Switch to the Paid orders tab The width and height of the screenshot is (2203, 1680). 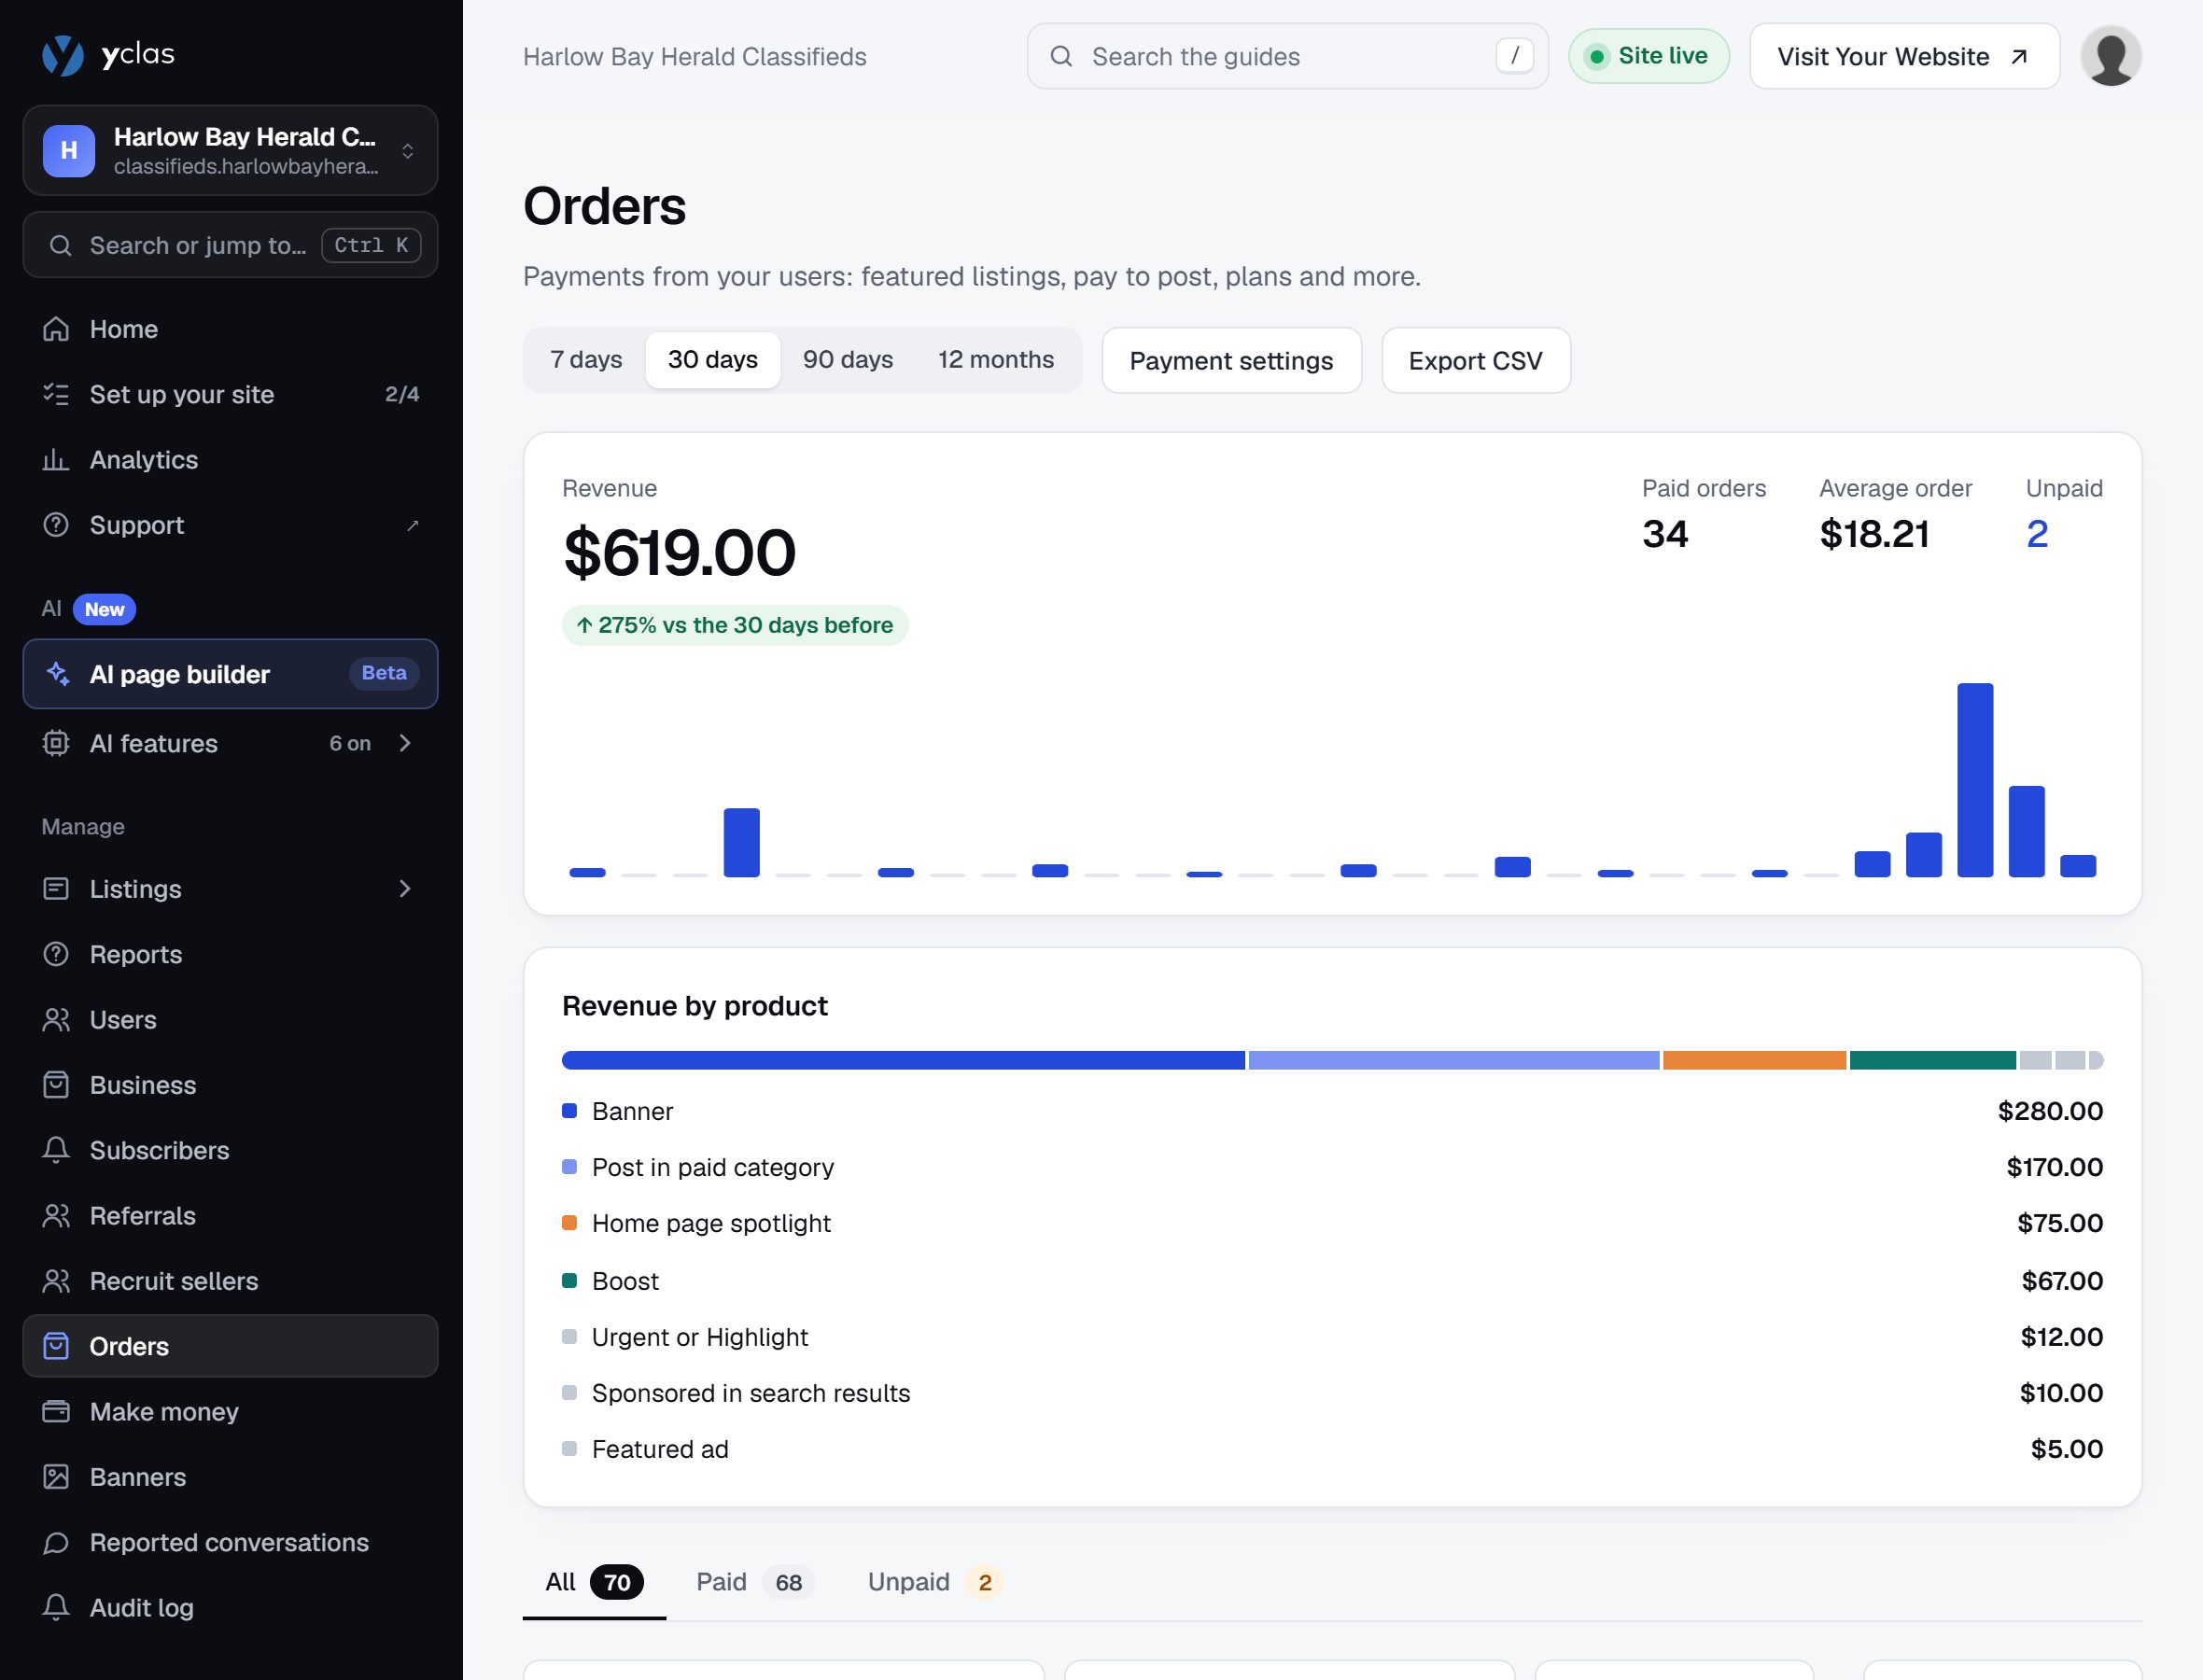point(756,1582)
